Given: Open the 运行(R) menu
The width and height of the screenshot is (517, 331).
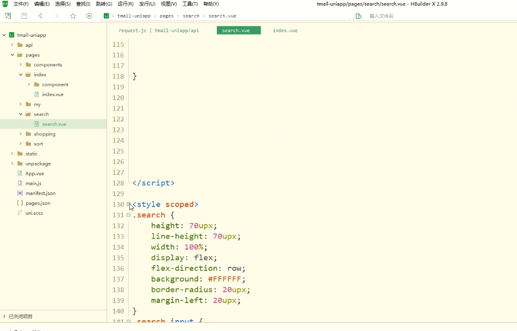Looking at the screenshot, I should click(126, 4).
